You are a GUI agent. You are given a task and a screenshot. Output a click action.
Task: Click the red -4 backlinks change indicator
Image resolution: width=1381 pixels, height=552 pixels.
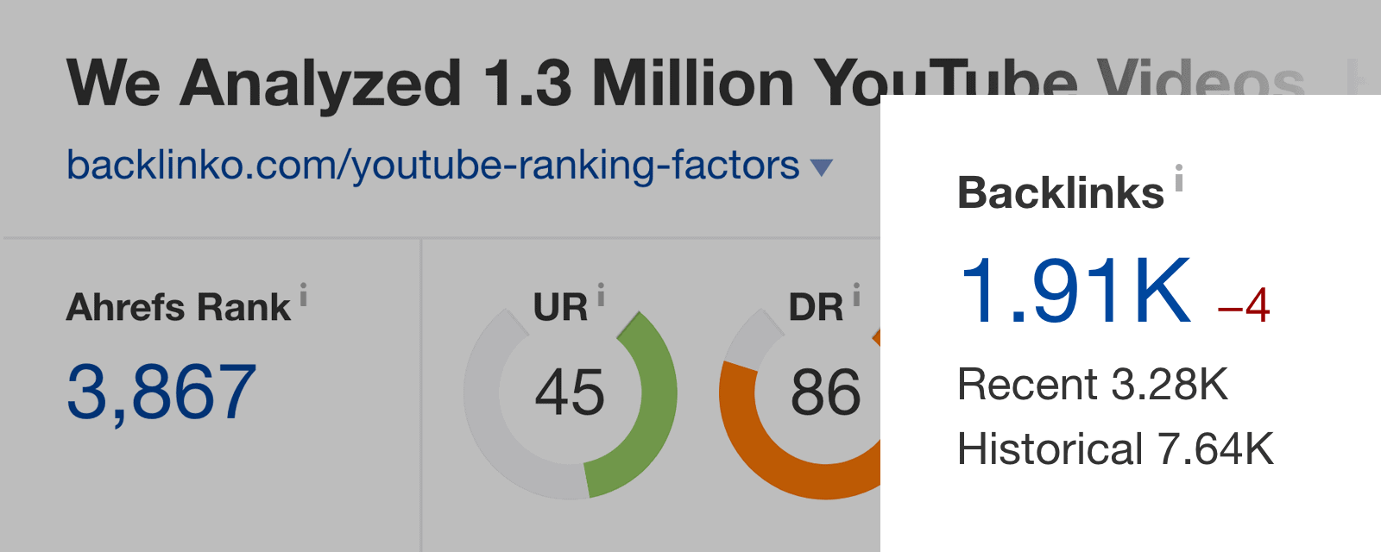point(1244,305)
